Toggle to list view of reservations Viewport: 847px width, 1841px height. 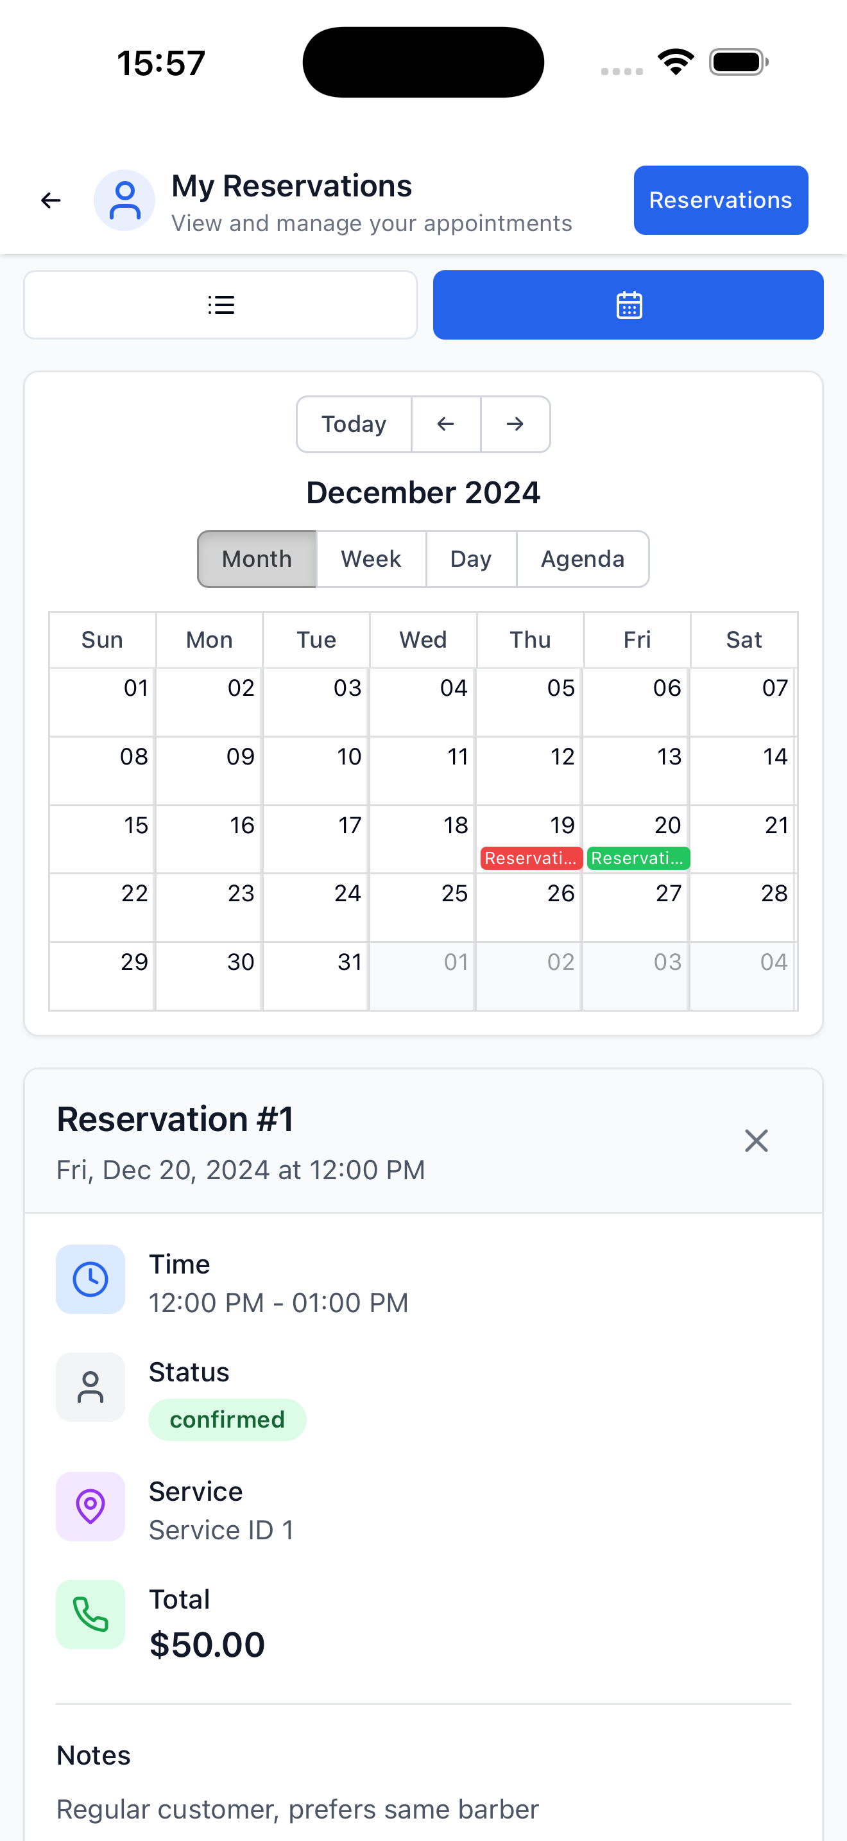coord(221,305)
